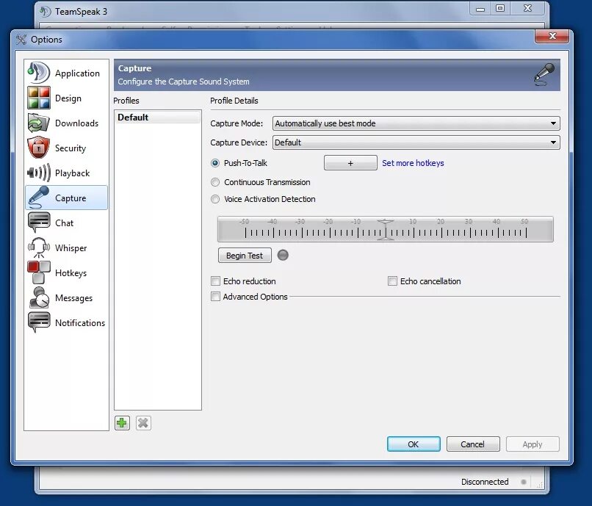
Task: Click the connection status dot in TeamSpeak window
Action: [x=523, y=482]
